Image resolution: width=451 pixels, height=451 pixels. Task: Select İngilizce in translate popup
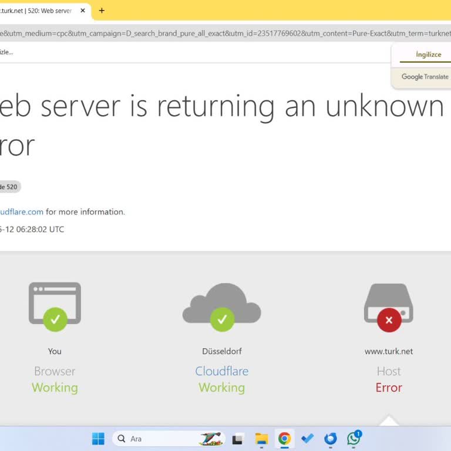[x=428, y=55]
